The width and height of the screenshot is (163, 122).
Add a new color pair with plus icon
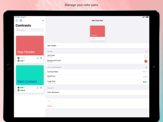click(x=43, y=21)
